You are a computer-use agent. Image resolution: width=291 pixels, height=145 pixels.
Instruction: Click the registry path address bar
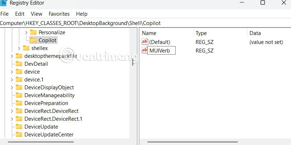145,23
